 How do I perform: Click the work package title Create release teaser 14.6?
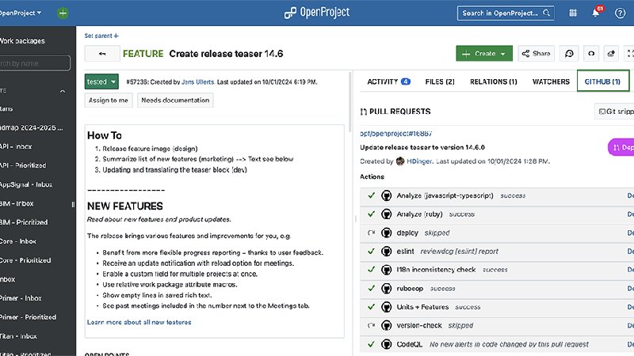226,54
